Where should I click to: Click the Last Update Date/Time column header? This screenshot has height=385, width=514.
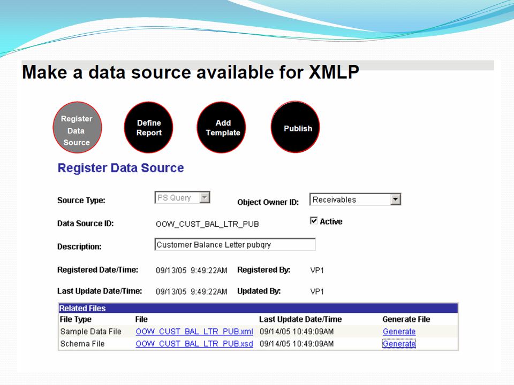(300, 319)
